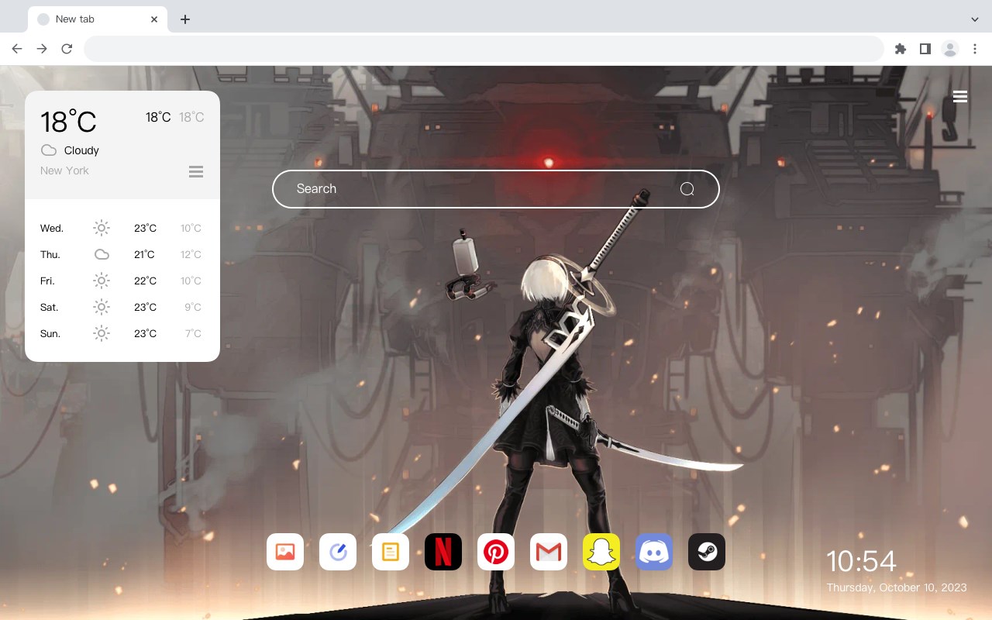Click the Thursday, October 10, 2023 date
The height and width of the screenshot is (620, 992).
(897, 587)
